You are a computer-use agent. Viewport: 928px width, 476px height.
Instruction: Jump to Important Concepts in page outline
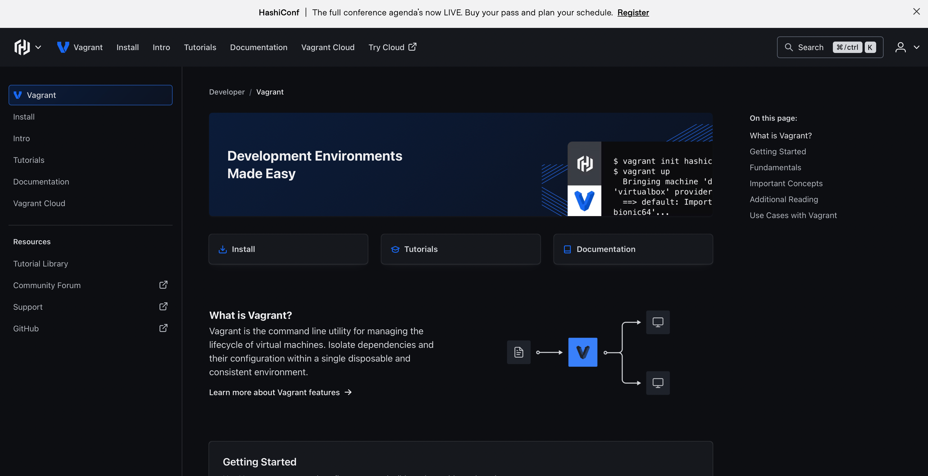click(x=786, y=183)
